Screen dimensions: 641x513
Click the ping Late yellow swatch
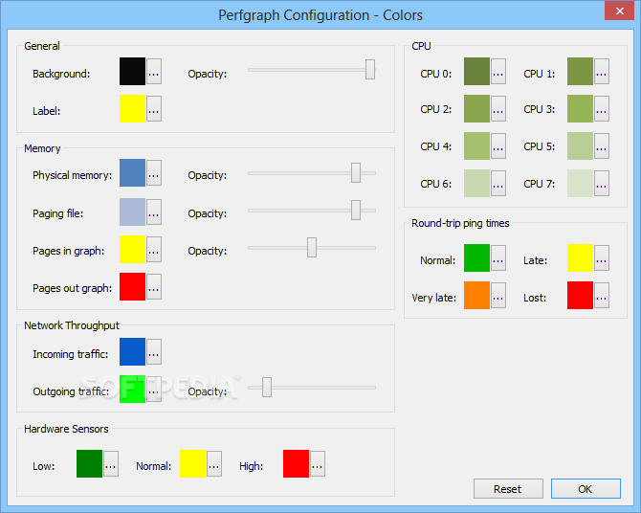[580, 257]
